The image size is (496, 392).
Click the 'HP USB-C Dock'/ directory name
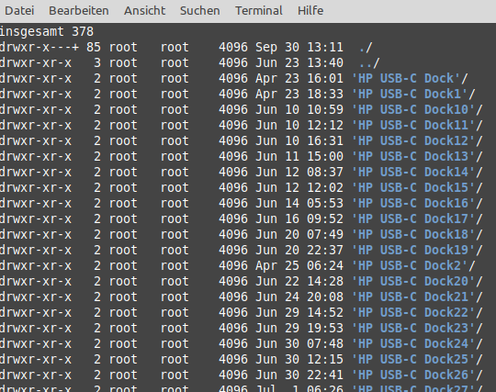[410, 78]
